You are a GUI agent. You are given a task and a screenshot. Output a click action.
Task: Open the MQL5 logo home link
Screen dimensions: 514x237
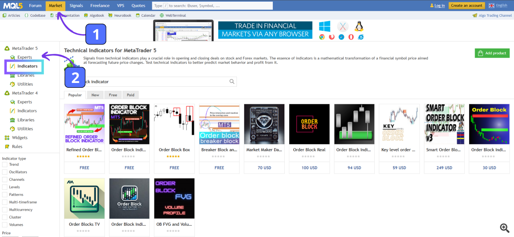pyautogui.click(x=13, y=5)
